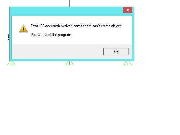
Task: Pick the right column line above dialog
Action: click(x=128, y=3)
